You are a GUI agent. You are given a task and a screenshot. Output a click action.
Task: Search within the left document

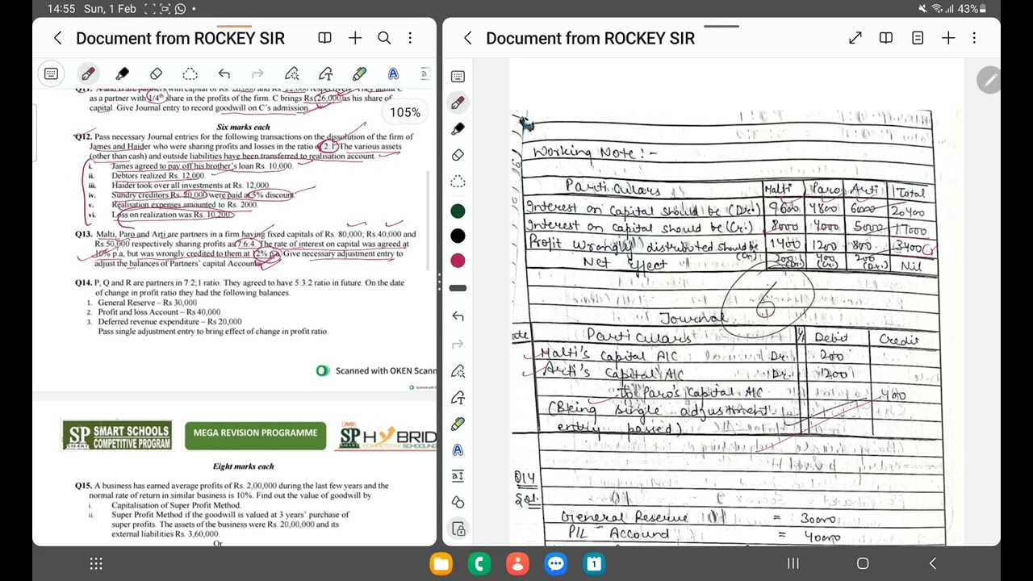[384, 38]
